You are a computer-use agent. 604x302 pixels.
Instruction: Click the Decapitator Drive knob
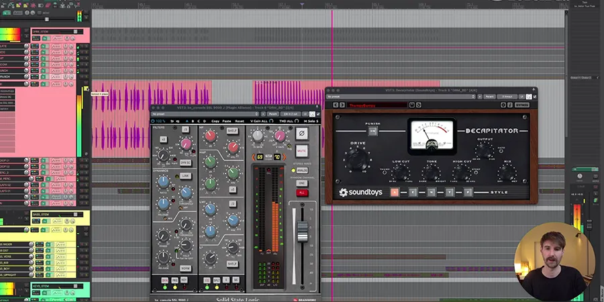[x=358, y=160]
